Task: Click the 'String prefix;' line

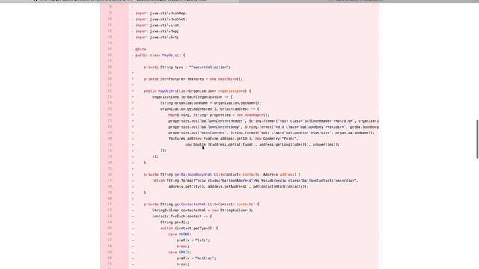Action: coord(174,223)
